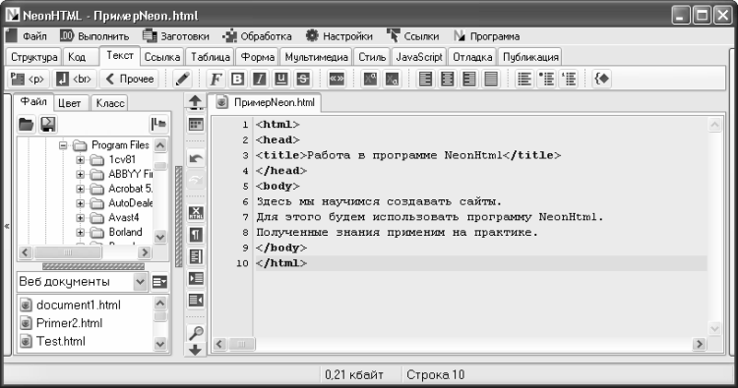
Task: Click the document page icon below ¶
Action: pos(196,256)
